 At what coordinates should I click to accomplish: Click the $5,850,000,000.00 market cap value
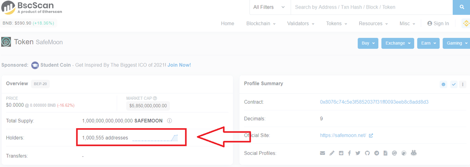pos(148,106)
